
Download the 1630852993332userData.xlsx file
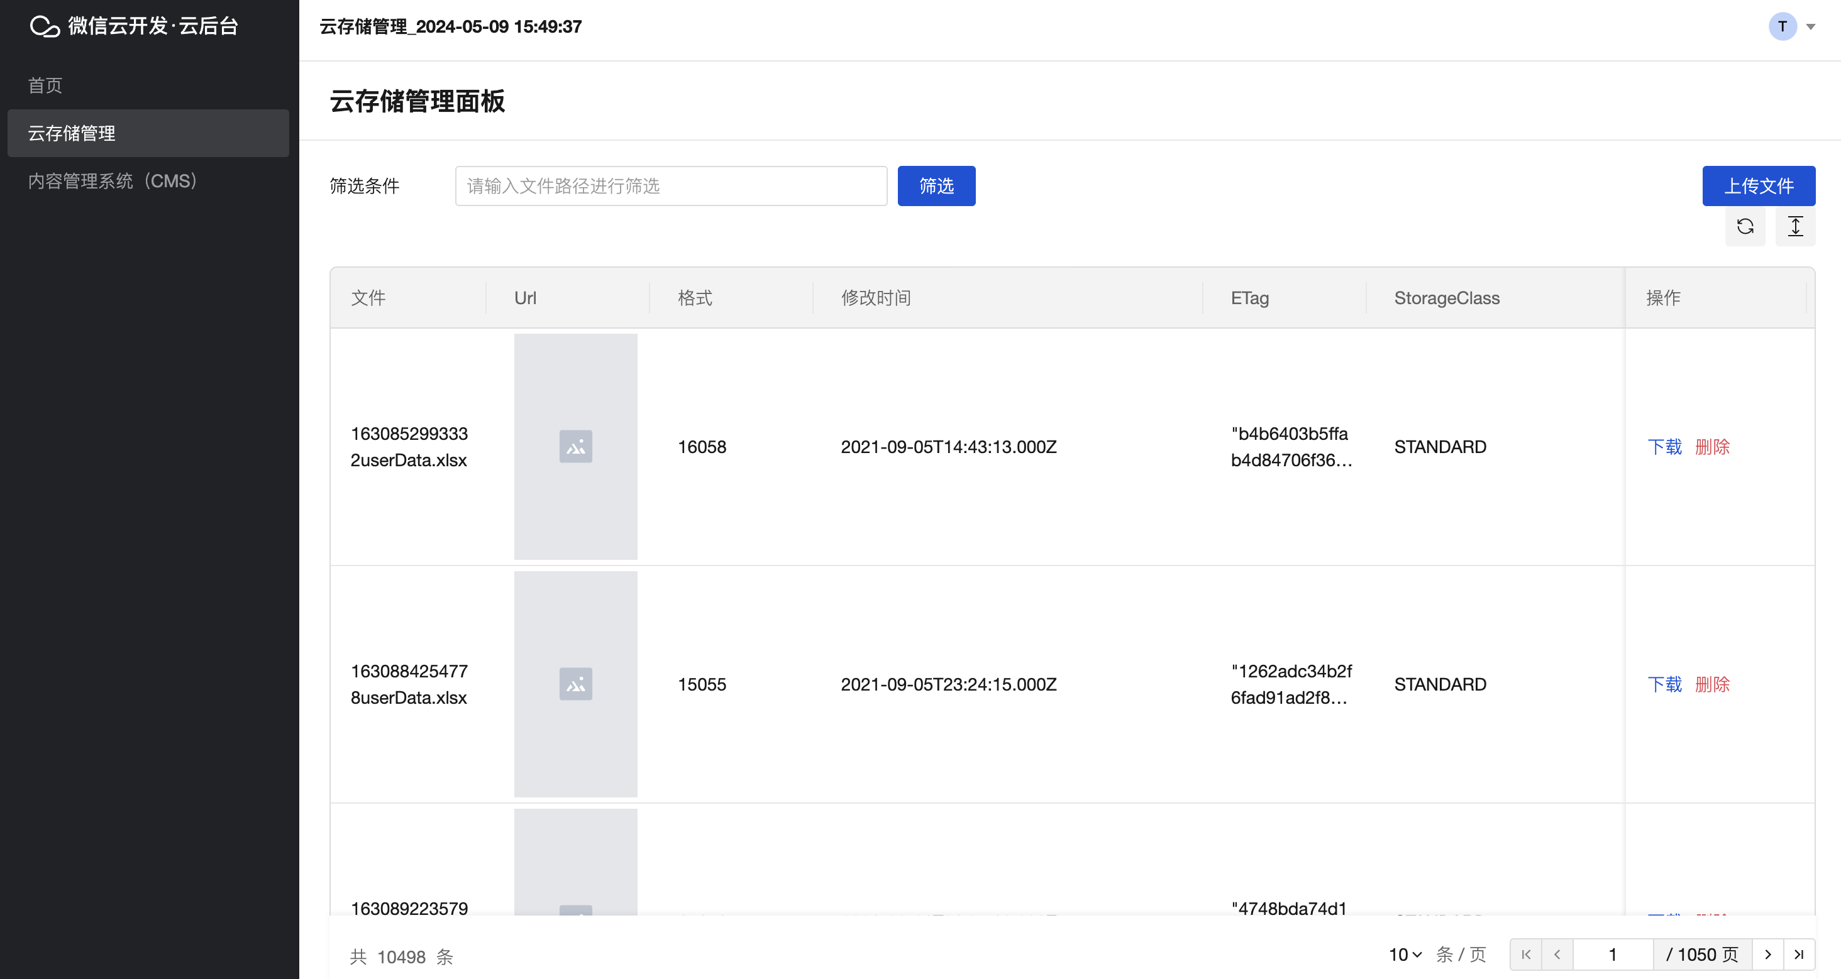pos(1664,447)
